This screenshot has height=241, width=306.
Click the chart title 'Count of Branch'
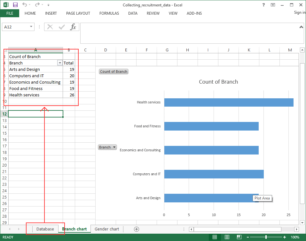coord(218,82)
